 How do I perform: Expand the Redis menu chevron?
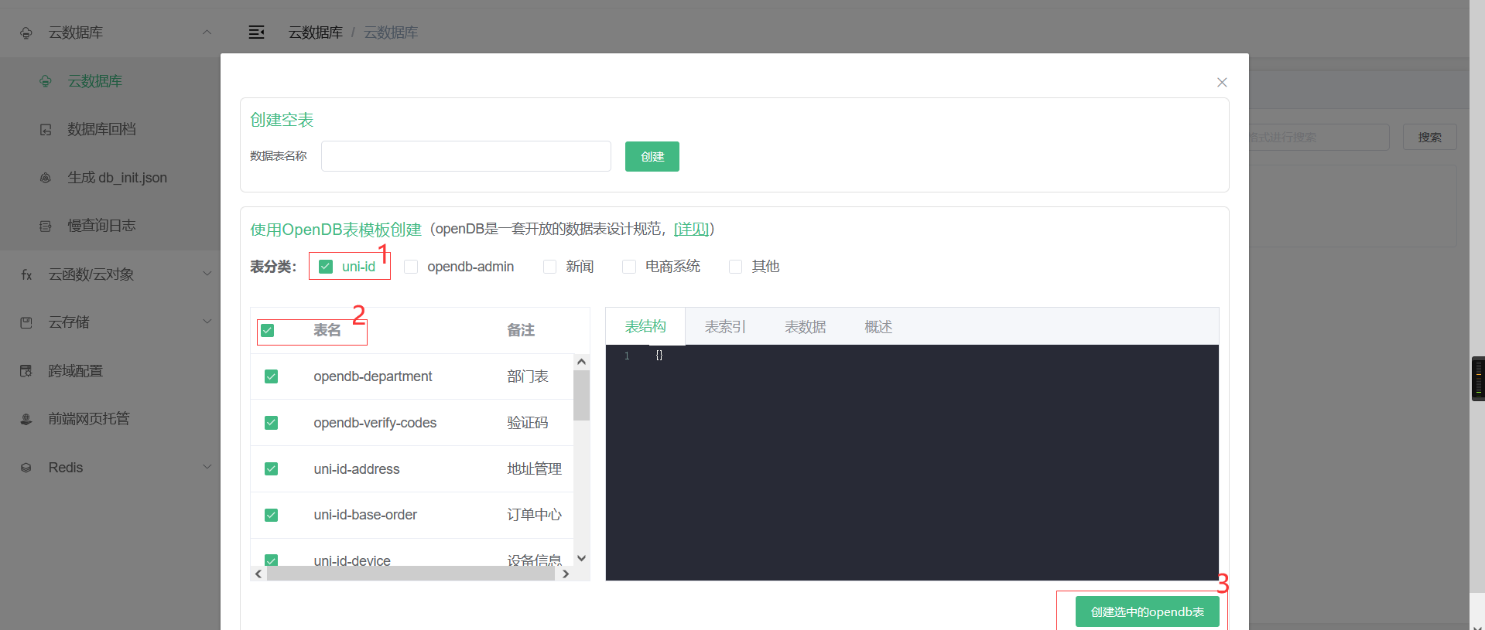tap(207, 467)
